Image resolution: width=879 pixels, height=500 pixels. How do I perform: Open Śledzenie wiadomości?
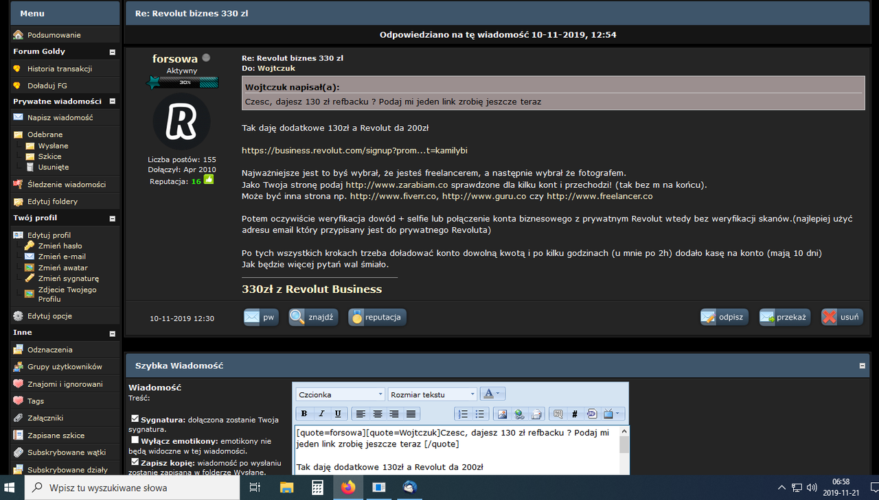[x=67, y=184]
